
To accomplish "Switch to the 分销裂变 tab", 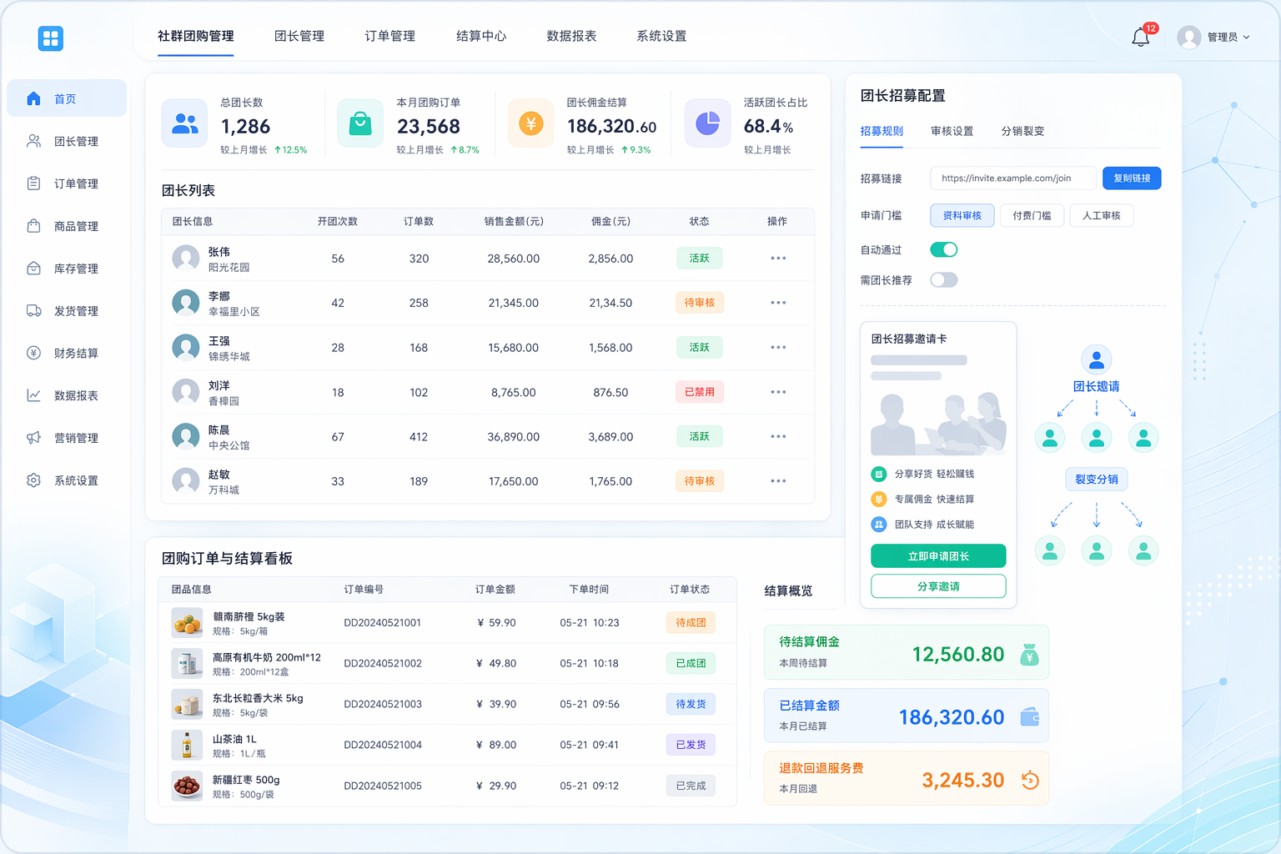I will pyautogui.click(x=1022, y=132).
